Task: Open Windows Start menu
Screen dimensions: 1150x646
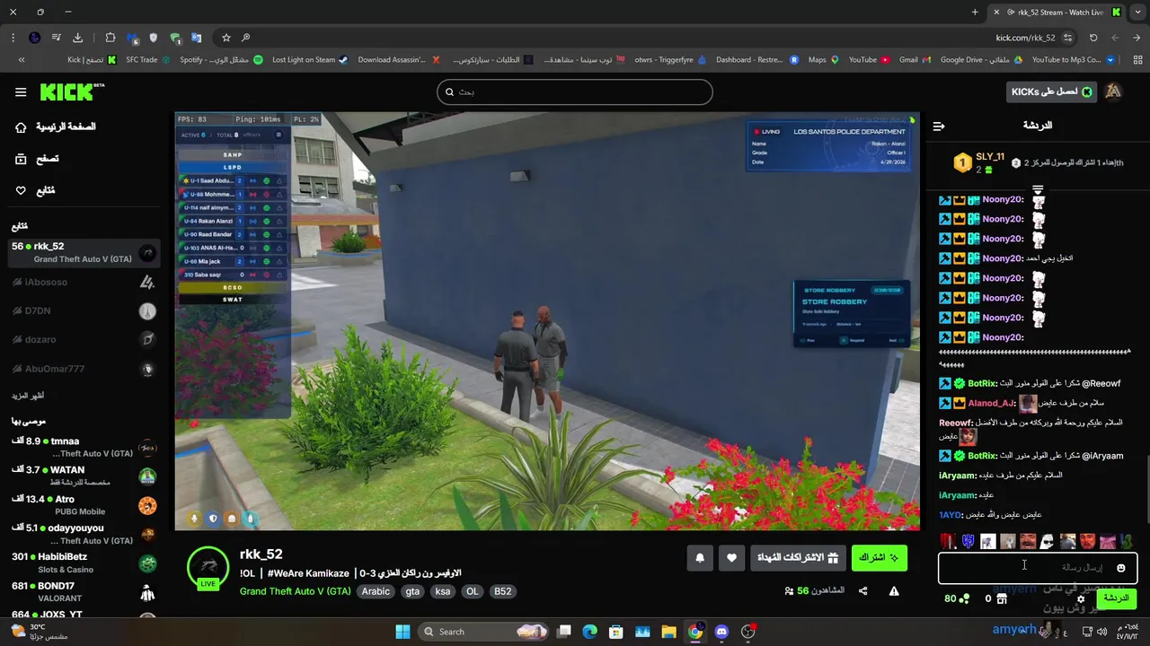Action: click(x=402, y=632)
